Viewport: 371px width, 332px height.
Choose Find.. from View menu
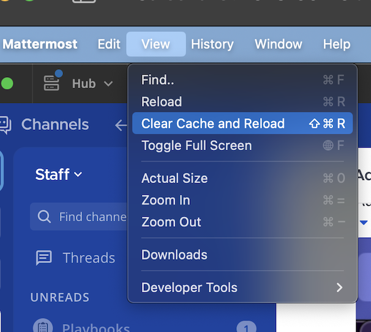242,80
